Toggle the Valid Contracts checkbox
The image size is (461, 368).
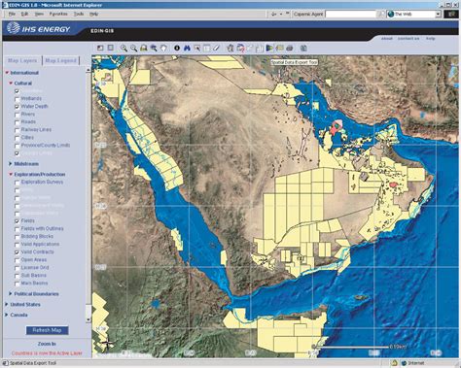pos(18,252)
